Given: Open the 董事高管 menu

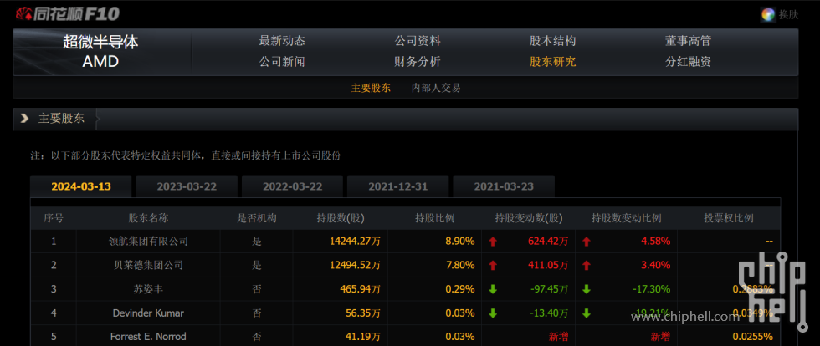Looking at the screenshot, I should (688, 41).
